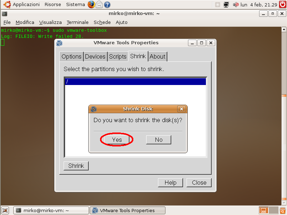Open the Risorse panel menu
Screen dimensions: 287x215
point(53,4)
